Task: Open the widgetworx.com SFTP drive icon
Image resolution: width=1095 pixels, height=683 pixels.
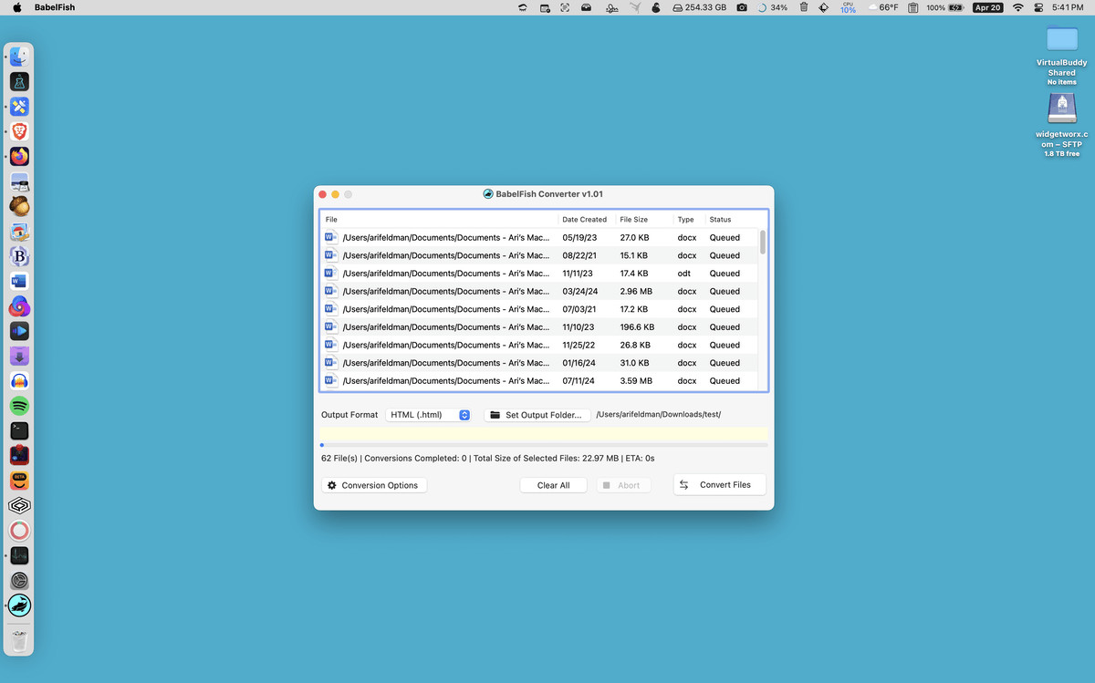Action: click(1061, 109)
